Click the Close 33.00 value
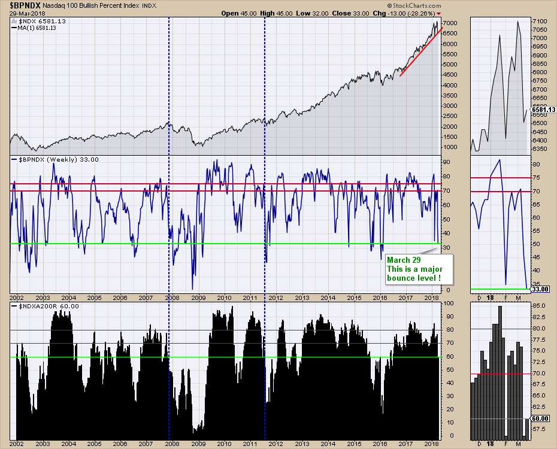The width and height of the screenshot is (557, 449). coord(350,13)
